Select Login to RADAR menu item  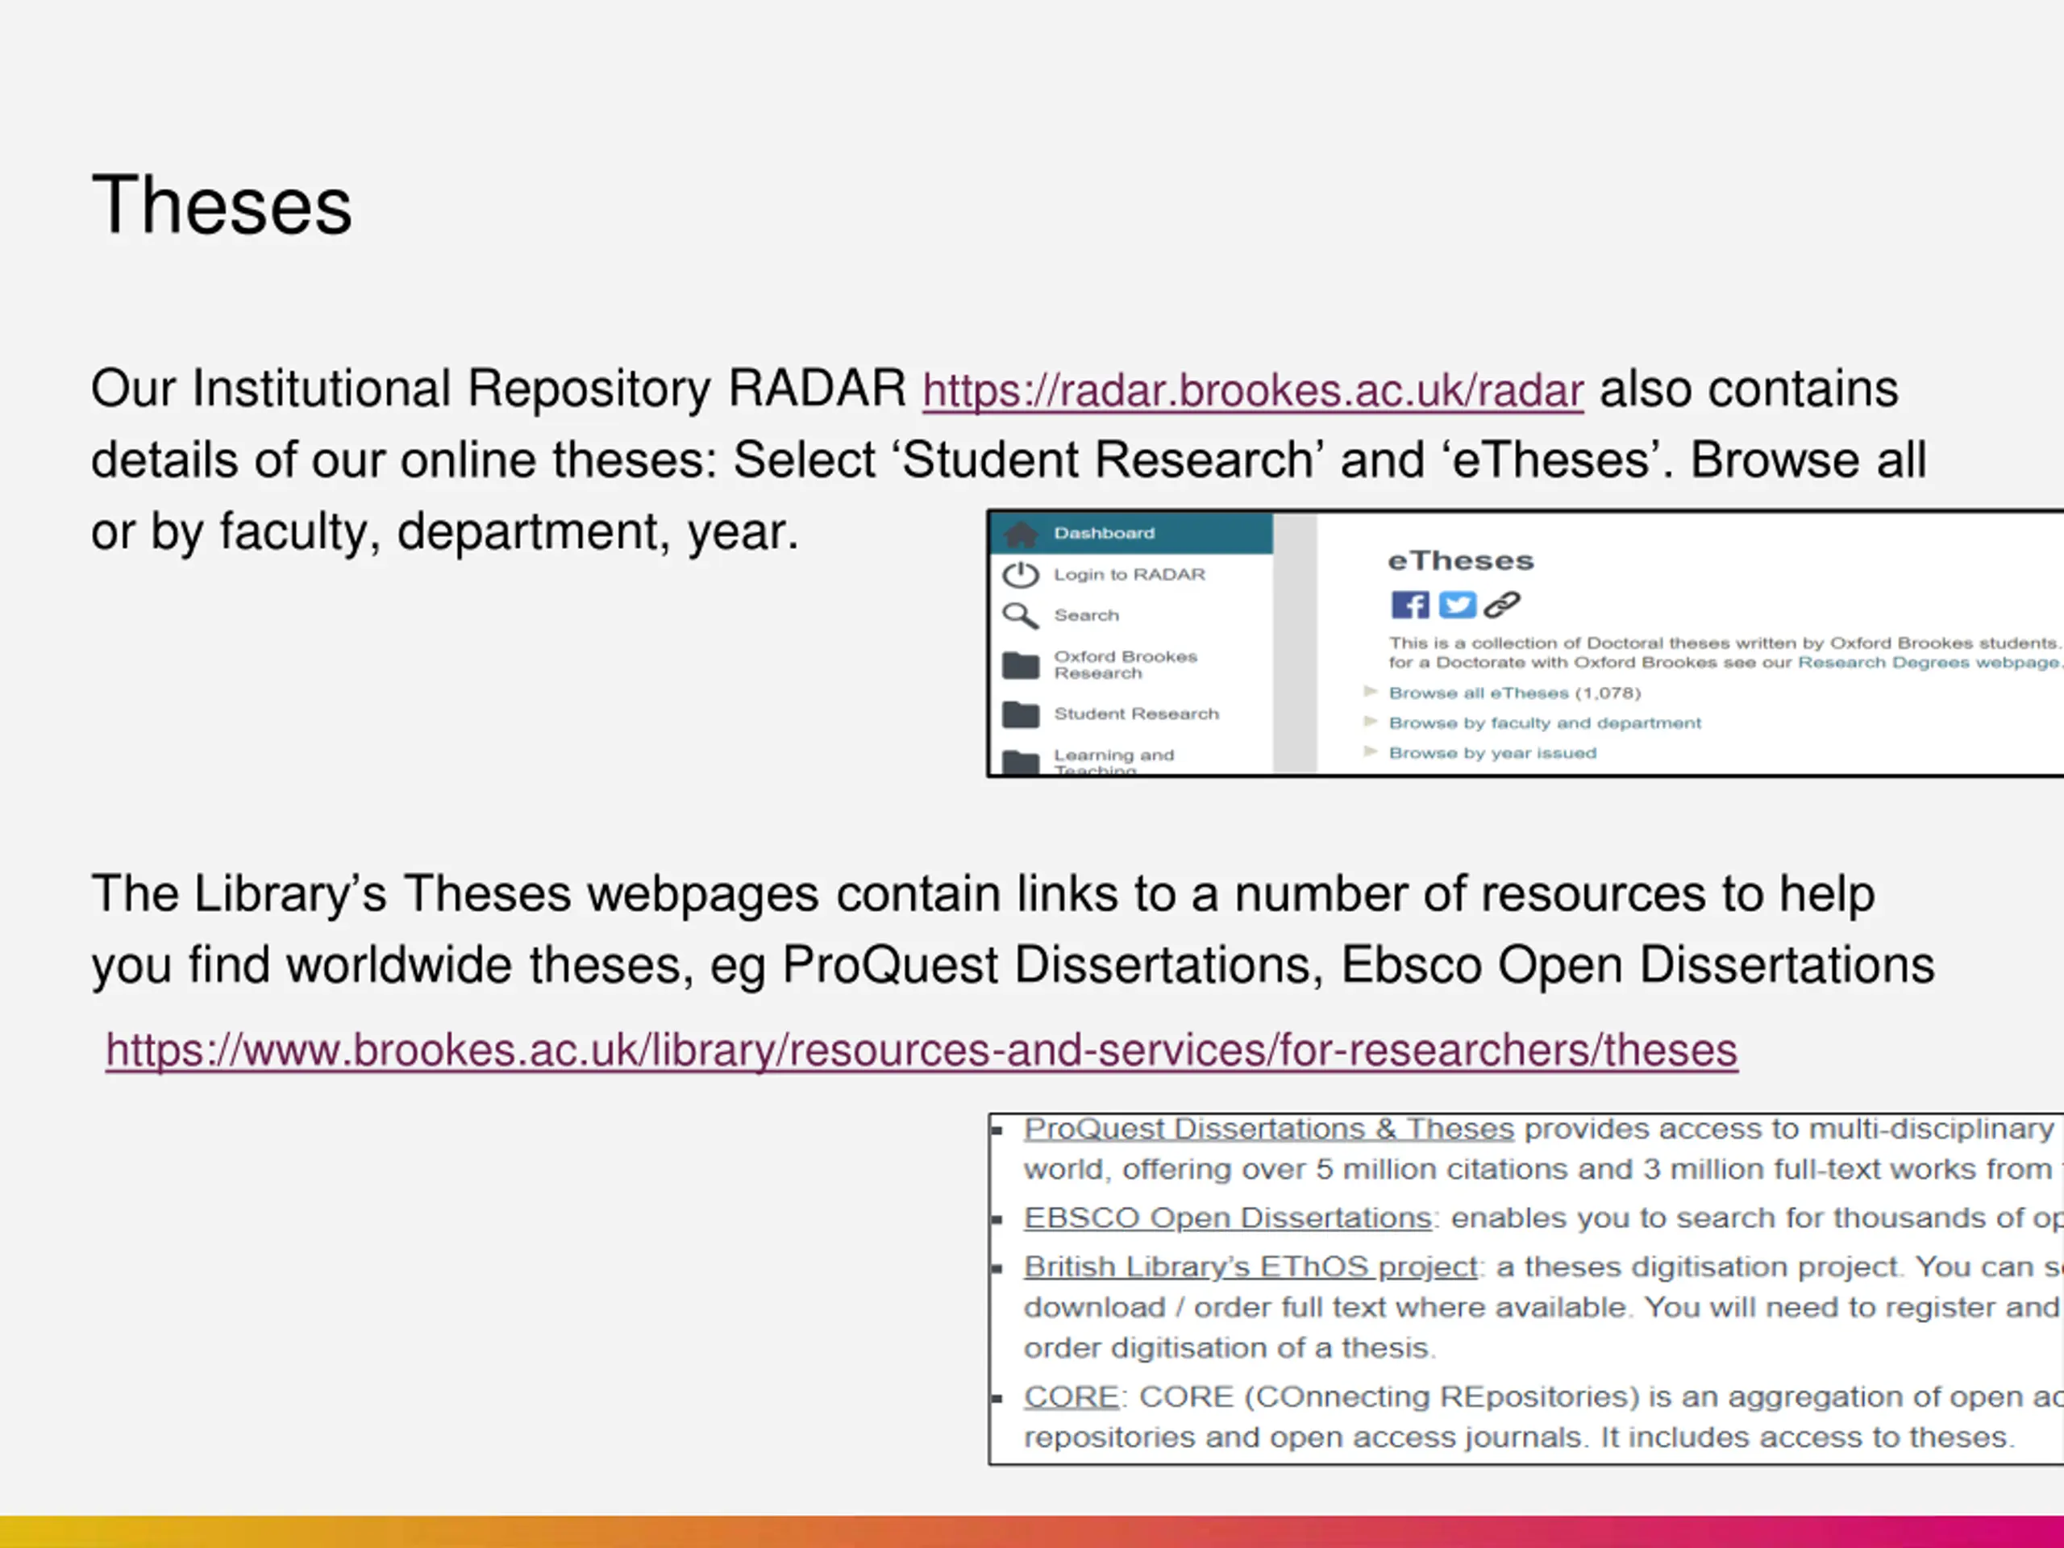pos(1132,575)
